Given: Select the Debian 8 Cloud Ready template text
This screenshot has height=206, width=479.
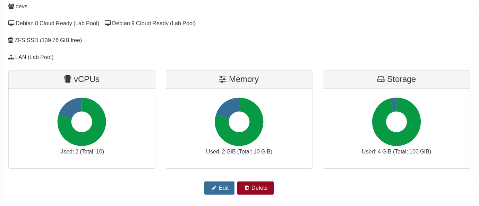Looking at the screenshot, I should click(57, 23).
